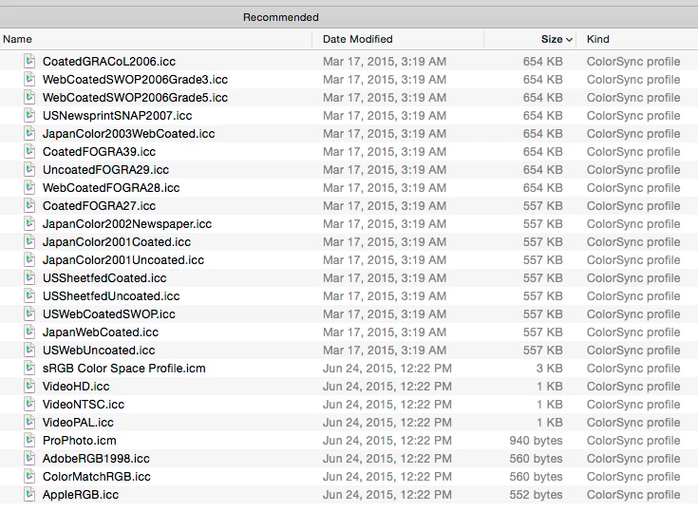Click the CoatedFOGRA39.icc file icon
Image resolution: width=698 pixels, height=512 pixels.
[x=29, y=151]
